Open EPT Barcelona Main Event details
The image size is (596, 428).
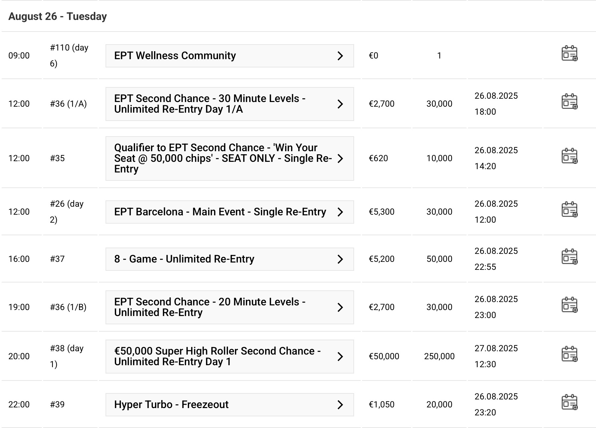point(220,212)
